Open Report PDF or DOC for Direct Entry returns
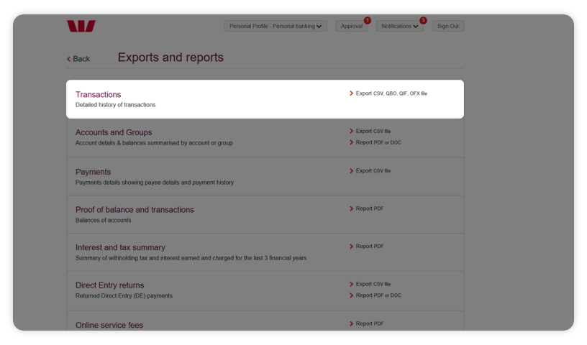Viewport: 587px width, 345px height. (378, 295)
